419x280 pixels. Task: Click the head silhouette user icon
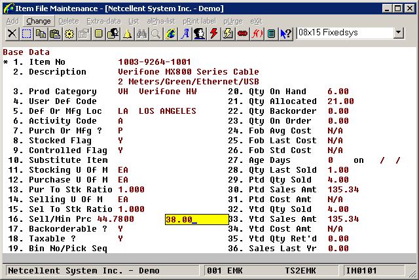tap(199, 34)
